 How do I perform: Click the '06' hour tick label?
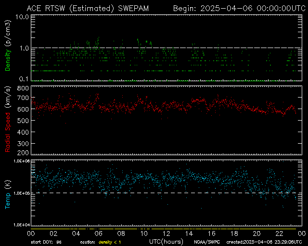click(x=99, y=234)
